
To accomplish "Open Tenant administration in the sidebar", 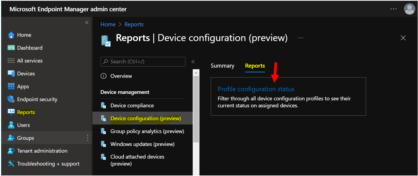I will [x=46, y=151].
